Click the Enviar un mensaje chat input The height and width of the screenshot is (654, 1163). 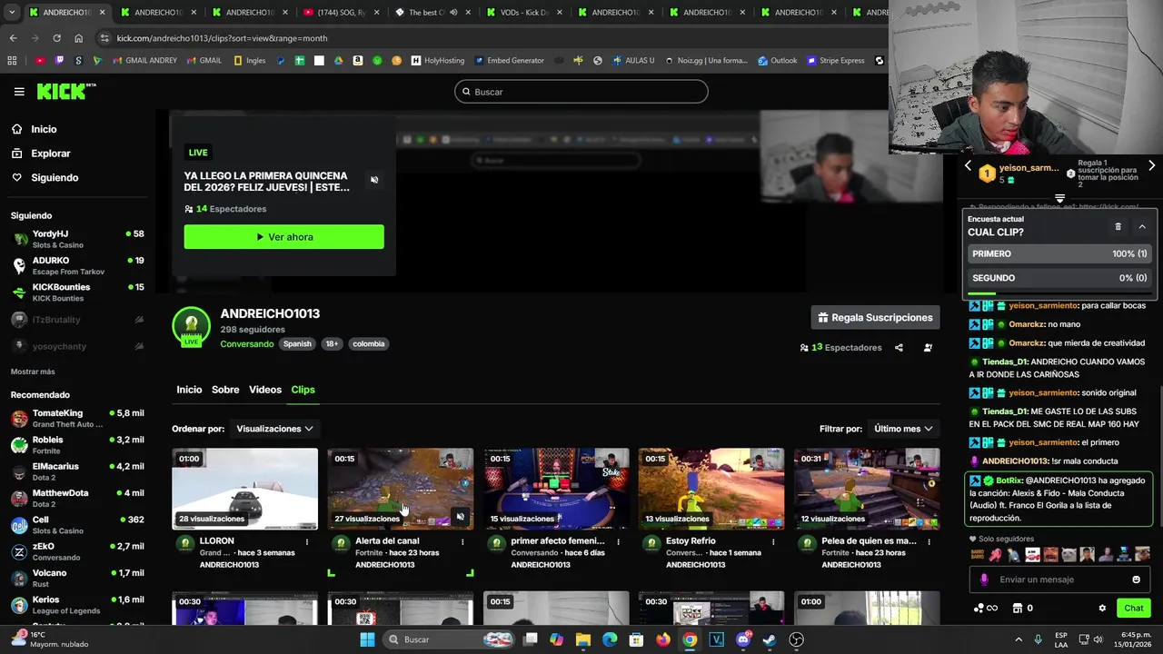[1059, 580]
